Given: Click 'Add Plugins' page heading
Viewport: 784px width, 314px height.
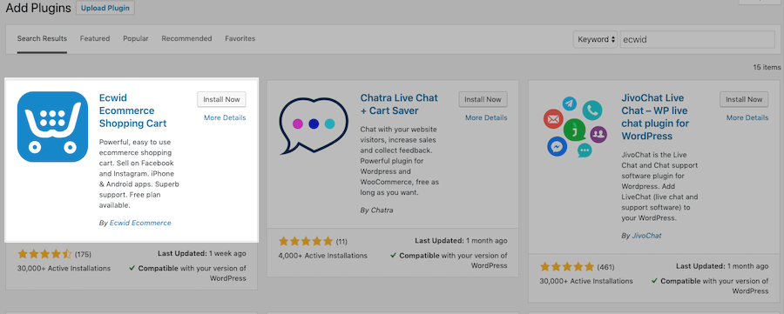Looking at the screenshot, I should (x=38, y=9).
